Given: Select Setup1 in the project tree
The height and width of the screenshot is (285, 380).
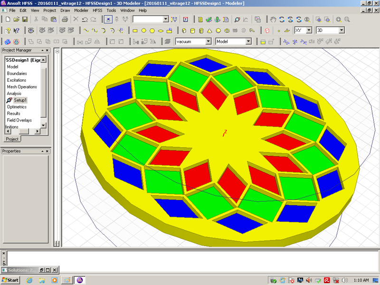Looking at the screenshot, I should click(x=20, y=100).
